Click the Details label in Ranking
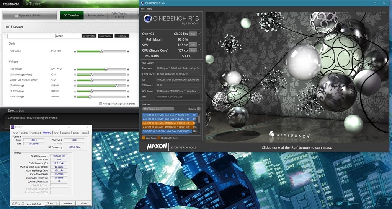This screenshot has height=209, width=392. tap(192, 109)
